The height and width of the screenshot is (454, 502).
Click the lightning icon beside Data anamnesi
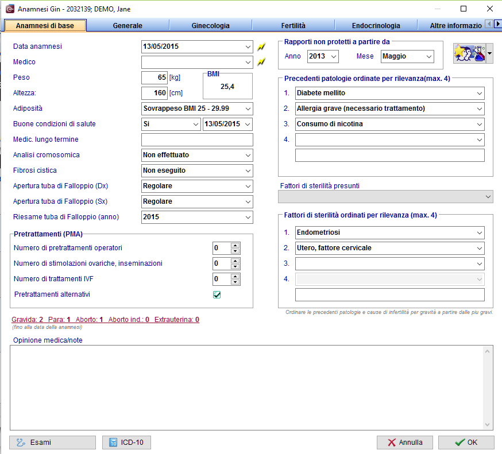click(x=261, y=46)
